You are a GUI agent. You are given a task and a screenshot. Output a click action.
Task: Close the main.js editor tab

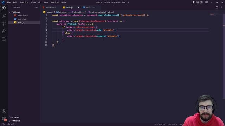(x=78, y=7)
